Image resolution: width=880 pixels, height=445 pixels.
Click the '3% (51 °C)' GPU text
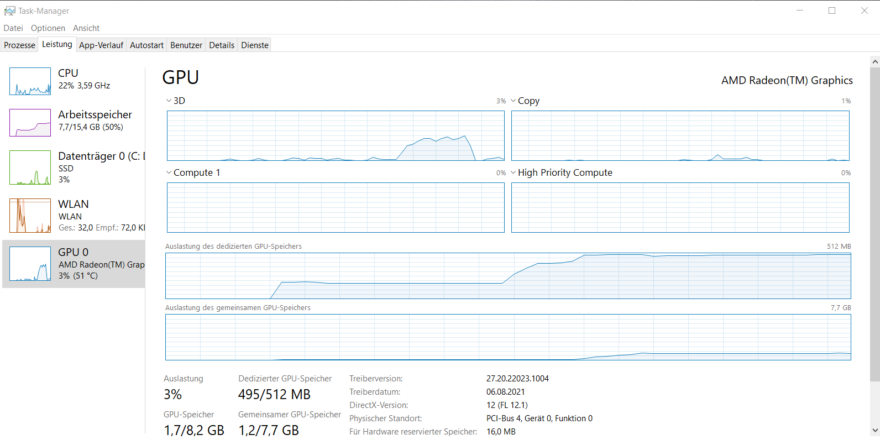tap(78, 276)
